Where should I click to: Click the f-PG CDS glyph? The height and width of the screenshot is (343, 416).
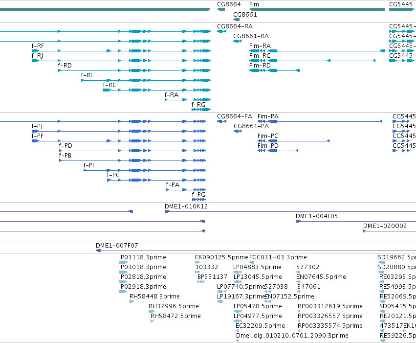coord(199,199)
